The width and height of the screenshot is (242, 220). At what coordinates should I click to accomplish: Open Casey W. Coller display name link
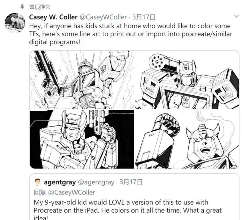[x=53, y=17]
